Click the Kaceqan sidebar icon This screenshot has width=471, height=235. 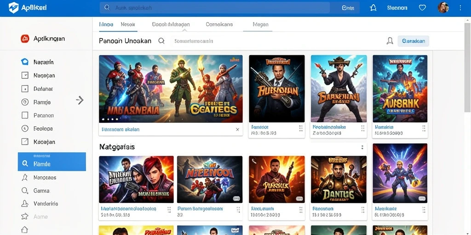coord(25,142)
